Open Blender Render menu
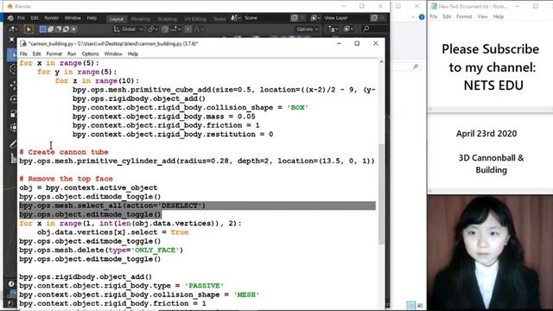 (x=52, y=18)
